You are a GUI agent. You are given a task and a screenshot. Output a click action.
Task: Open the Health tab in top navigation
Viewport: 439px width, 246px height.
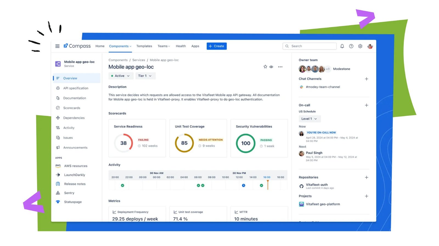click(181, 46)
